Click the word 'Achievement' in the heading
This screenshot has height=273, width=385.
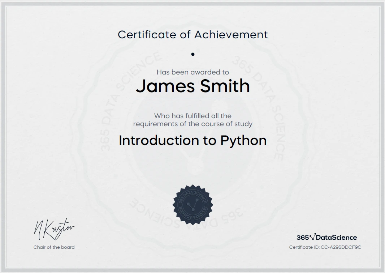[x=231, y=35]
